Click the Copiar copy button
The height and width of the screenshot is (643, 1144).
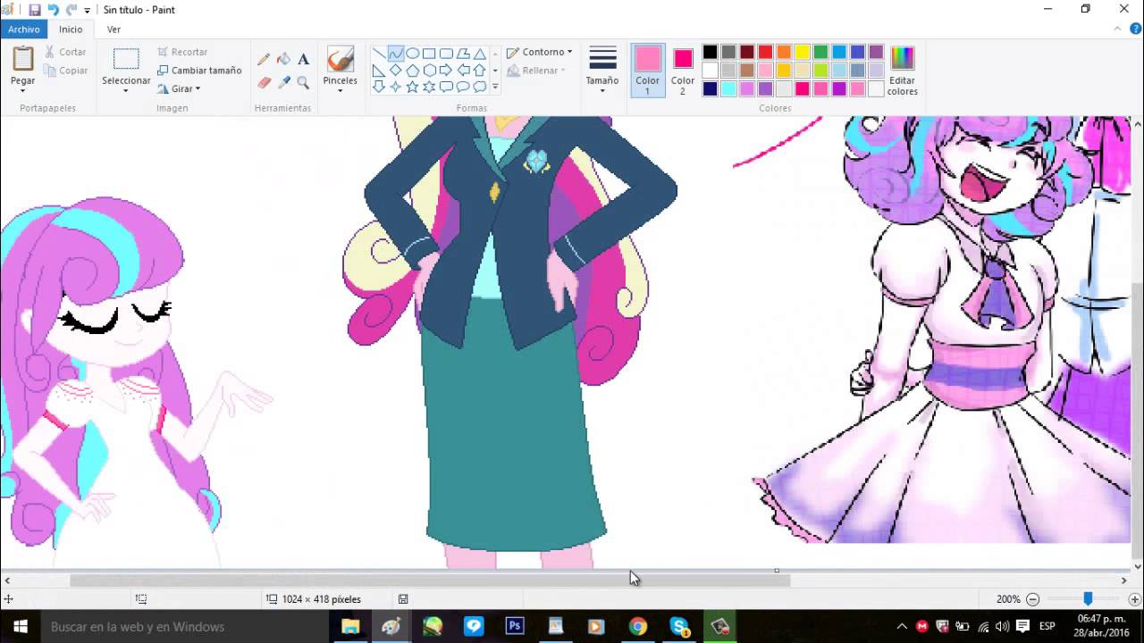click(65, 71)
